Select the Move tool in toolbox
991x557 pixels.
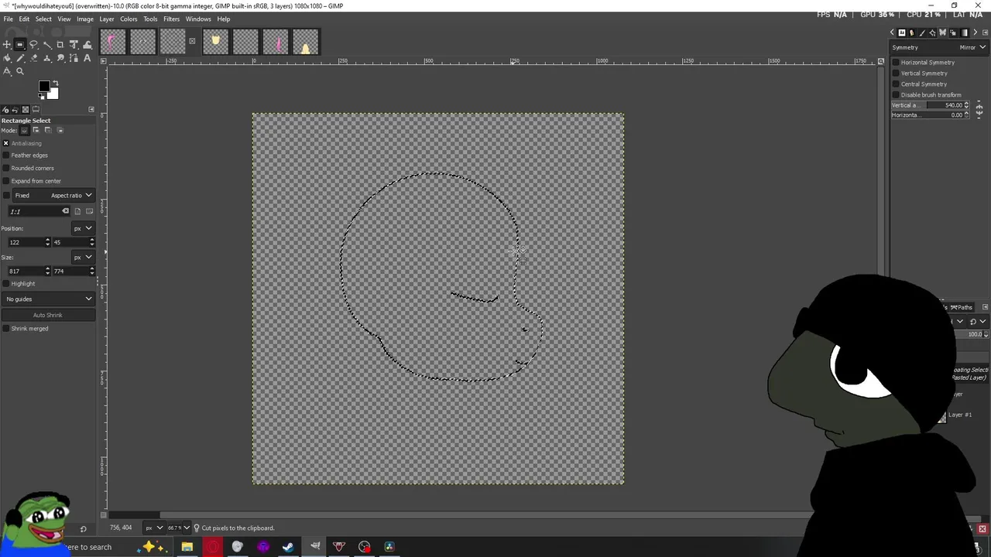7,45
